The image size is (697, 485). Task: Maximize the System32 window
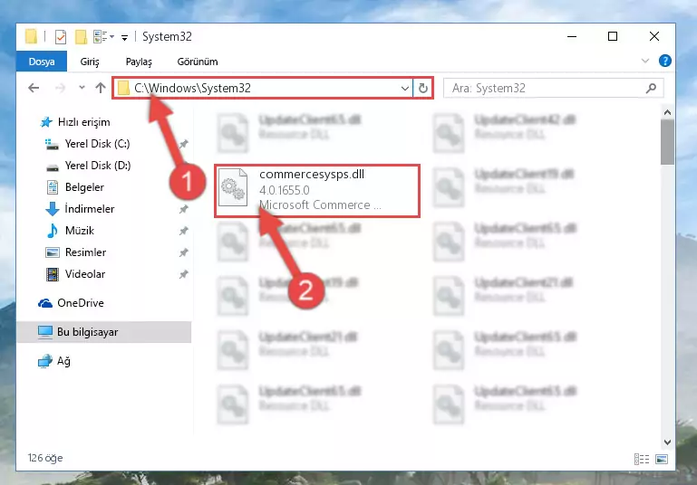click(x=613, y=36)
